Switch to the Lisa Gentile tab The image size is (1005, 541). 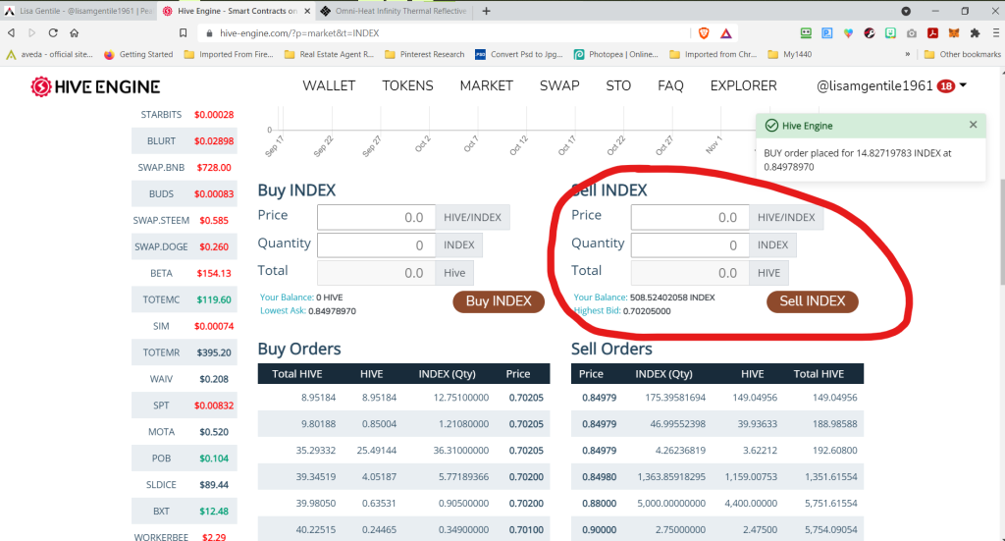pos(78,11)
